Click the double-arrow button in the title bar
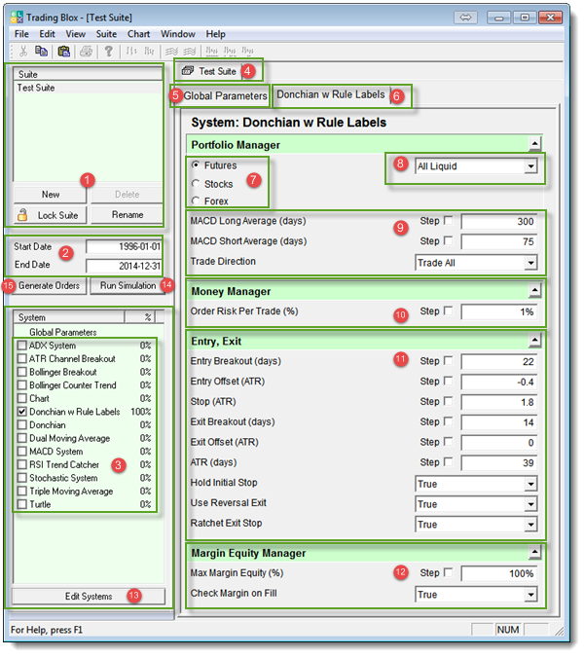585x657 pixels. [465, 18]
